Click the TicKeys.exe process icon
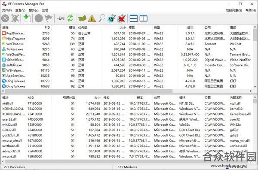258x170 pixels. pos(4,49)
